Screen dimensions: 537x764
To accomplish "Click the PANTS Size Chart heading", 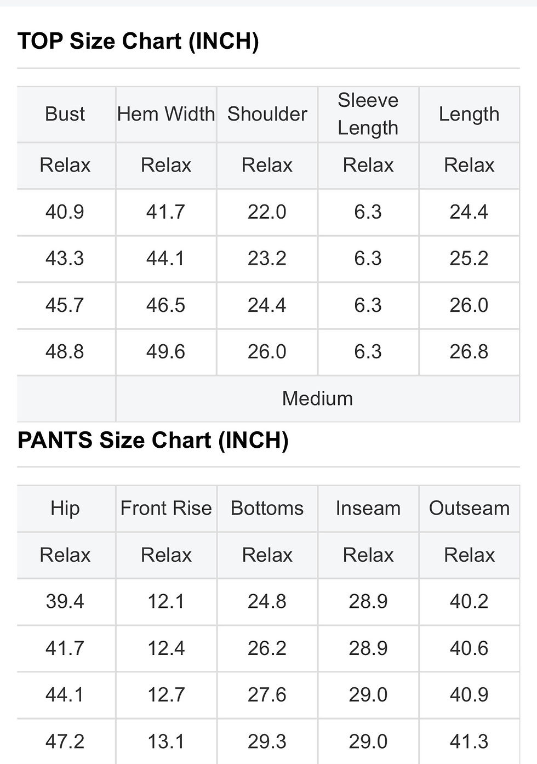I will [153, 440].
